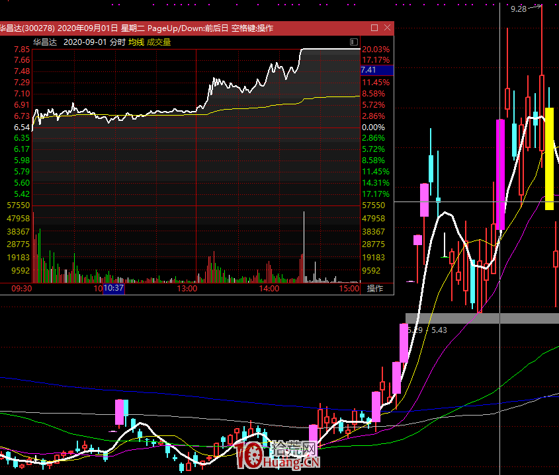Click the 华昌达 stock name in chart header
The image size is (559, 475).
pyautogui.click(x=45, y=42)
